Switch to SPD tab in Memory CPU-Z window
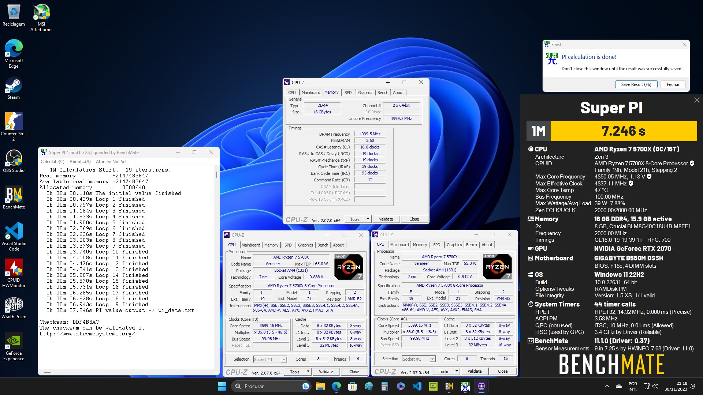This screenshot has width=703, height=395. [x=348, y=93]
